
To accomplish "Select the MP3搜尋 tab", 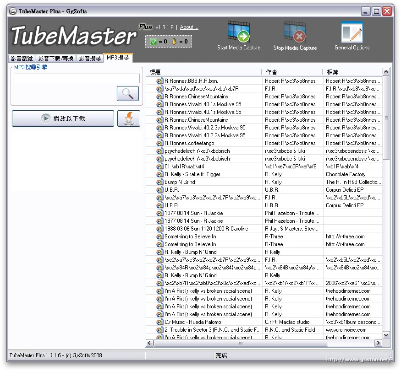I will tap(118, 58).
